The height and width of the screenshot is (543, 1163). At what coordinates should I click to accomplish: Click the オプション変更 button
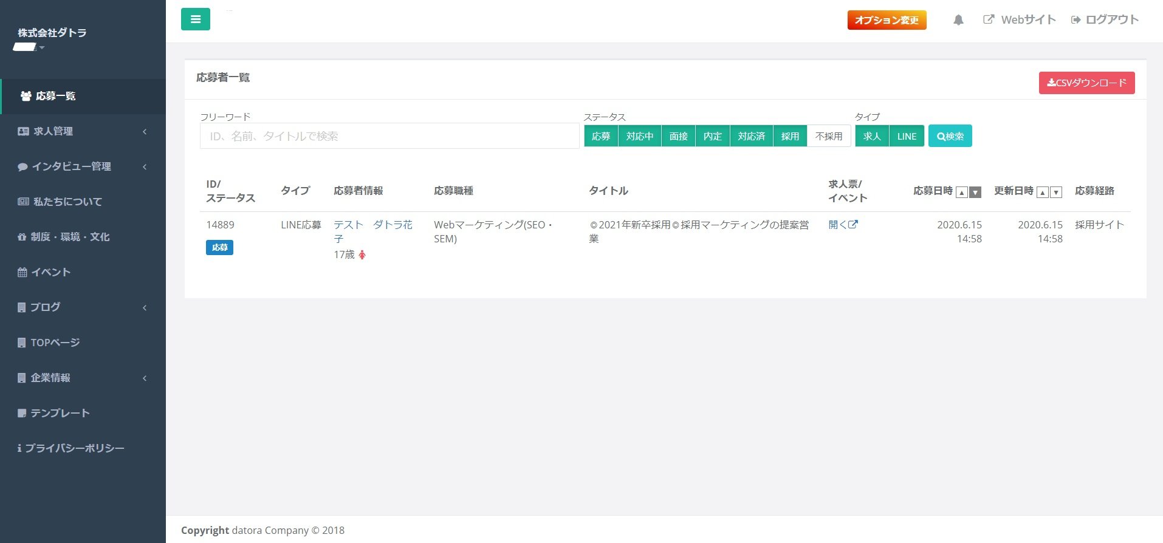click(887, 20)
